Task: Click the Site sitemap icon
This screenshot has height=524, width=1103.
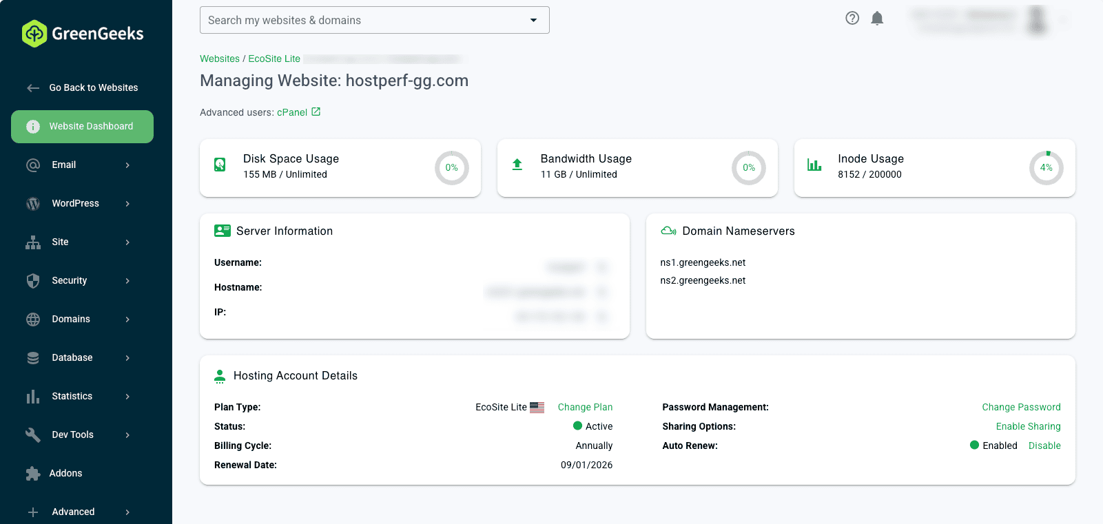Action: pyautogui.click(x=33, y=242)
